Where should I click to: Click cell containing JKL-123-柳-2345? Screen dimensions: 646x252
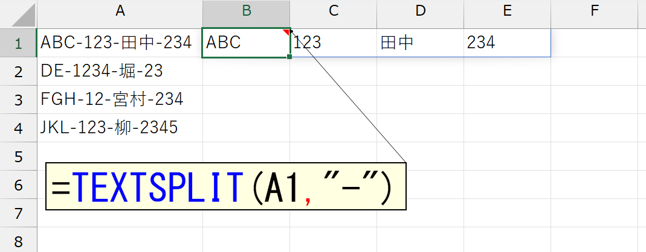click(x=120, y=128)
